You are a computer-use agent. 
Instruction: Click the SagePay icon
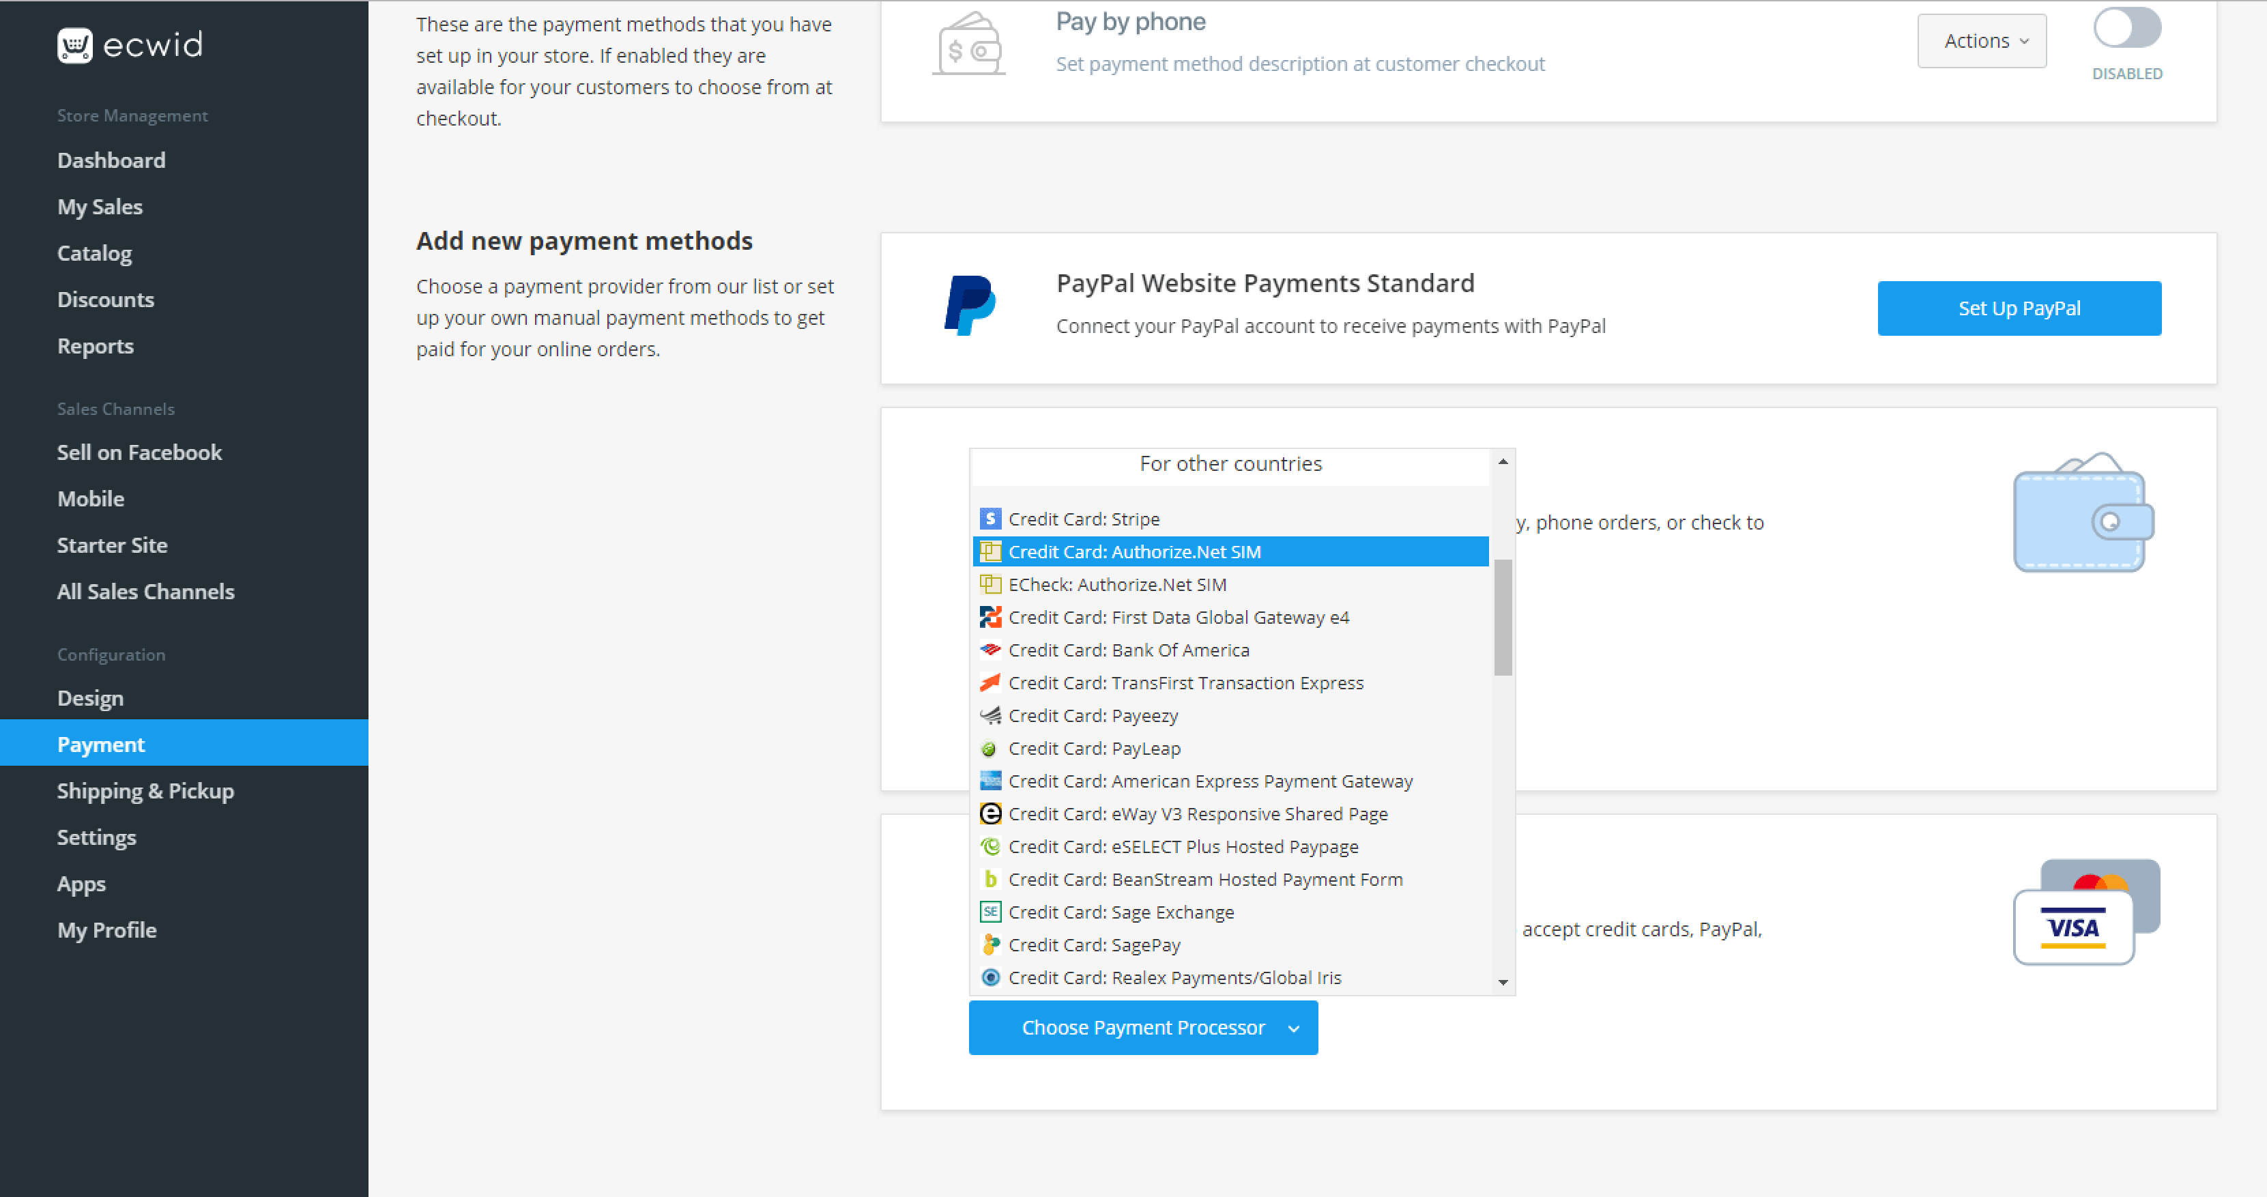click(990, 944)
